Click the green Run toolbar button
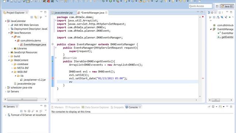236x133 pixels. coord(111,1)
